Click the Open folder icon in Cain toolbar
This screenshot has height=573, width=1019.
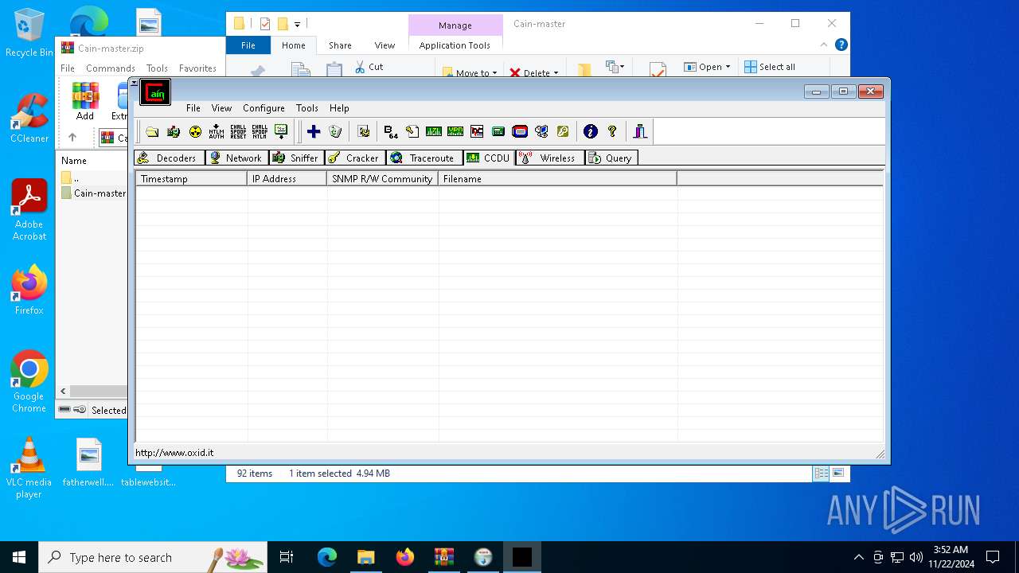152,132
